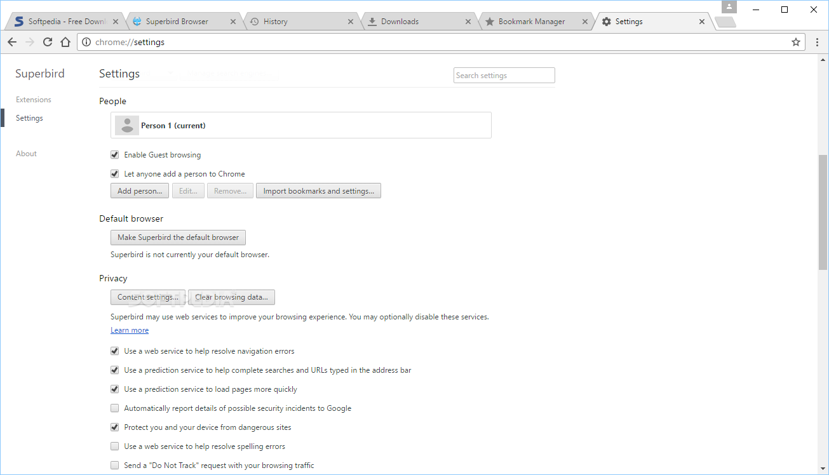Make Superbird the default browser
This screenshot has width=829, height=475.
(178, 237)
